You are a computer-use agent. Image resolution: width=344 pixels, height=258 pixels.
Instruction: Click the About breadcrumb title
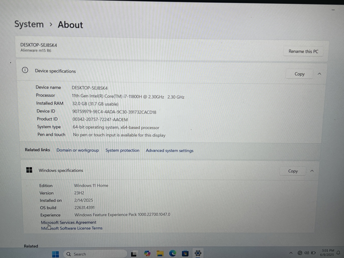click(x=70, y=25)
